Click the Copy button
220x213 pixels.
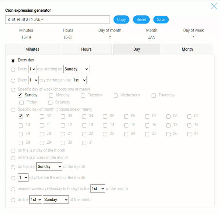coord(121,20)
